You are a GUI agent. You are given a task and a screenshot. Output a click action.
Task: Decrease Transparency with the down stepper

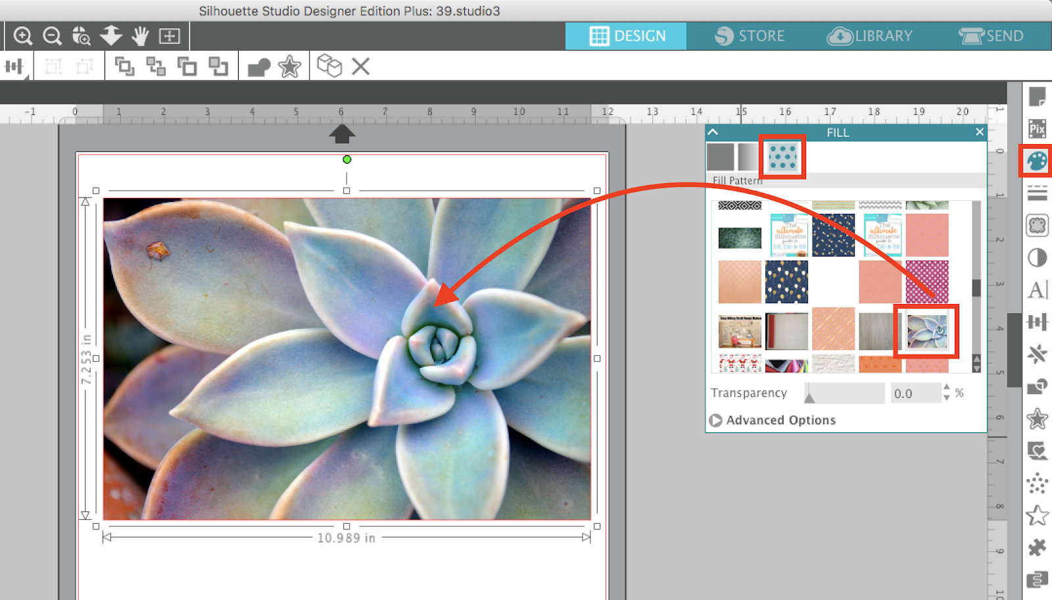[x=947, y=398]
